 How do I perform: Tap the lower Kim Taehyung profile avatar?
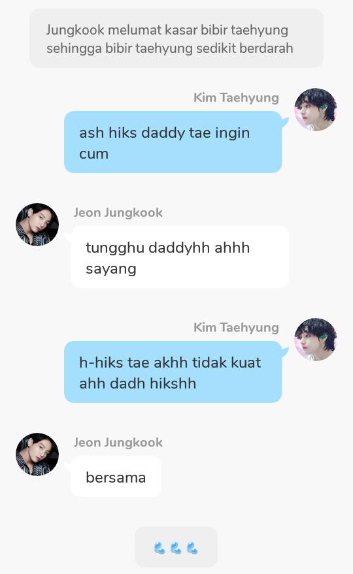click(x=316, y=340)
